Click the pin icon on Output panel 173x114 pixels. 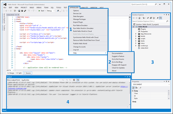pos(127,77)
